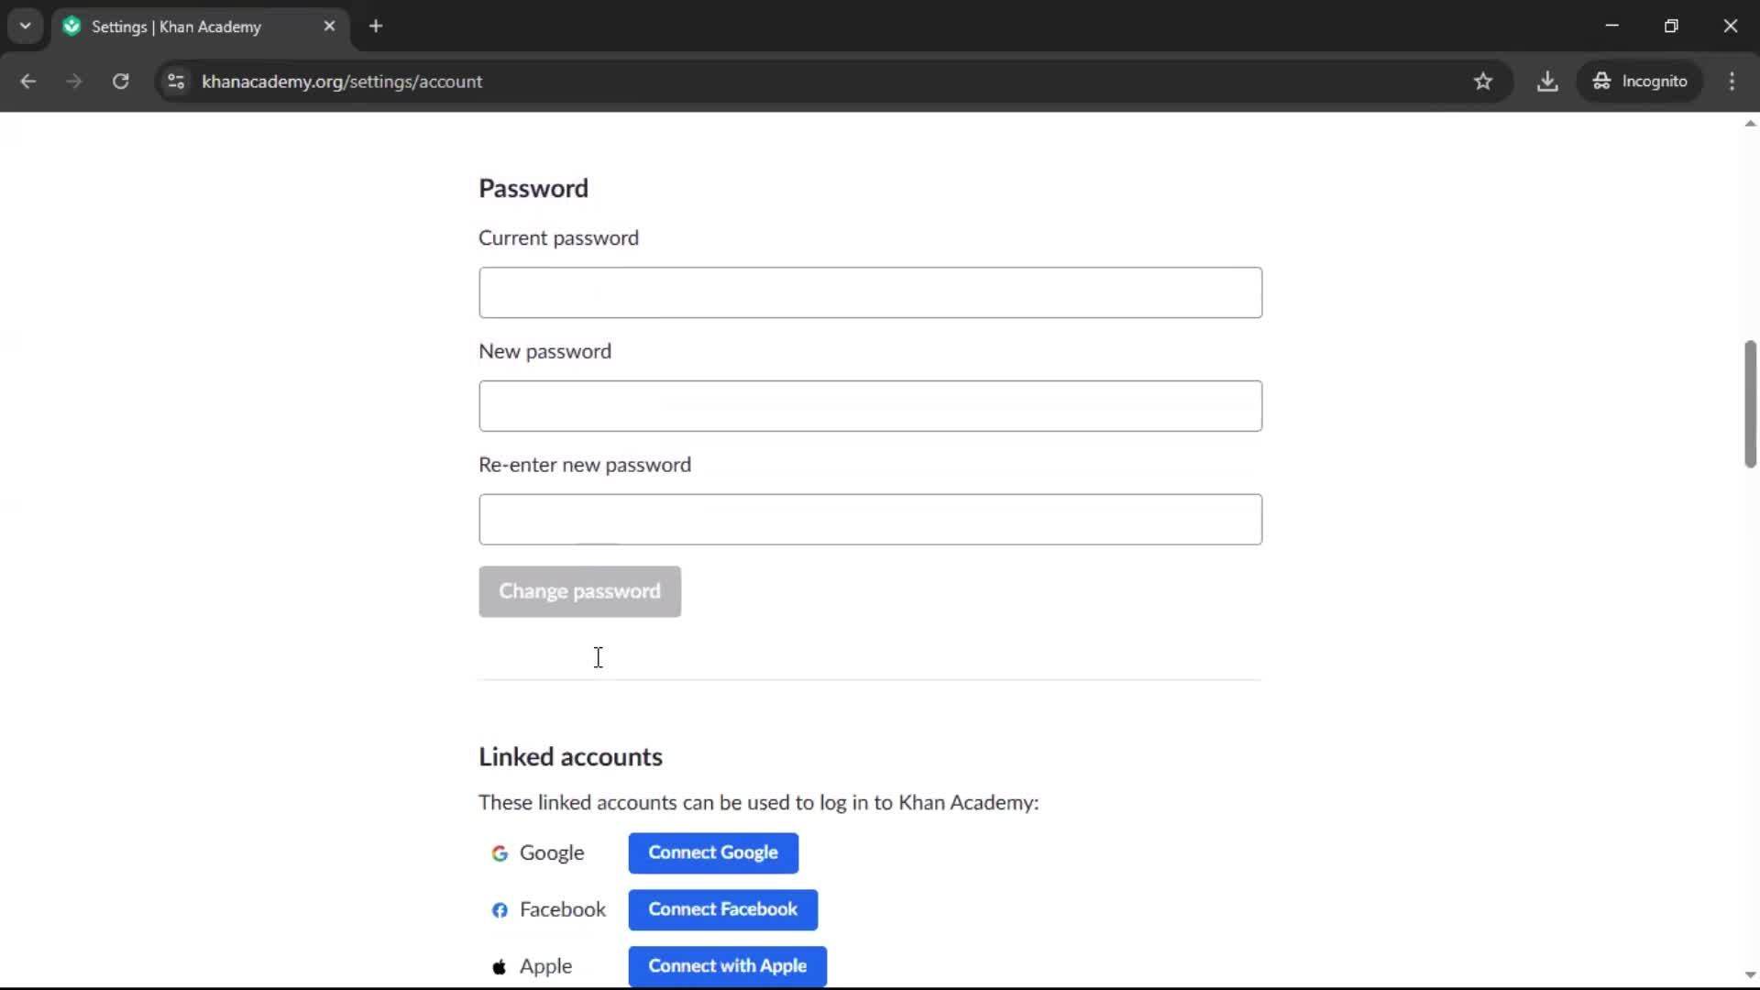Image resolution: width=1760 pixels, height=990 pixels.
Task: Click the linked accounts description text
Action: click(x=758, y=802)
